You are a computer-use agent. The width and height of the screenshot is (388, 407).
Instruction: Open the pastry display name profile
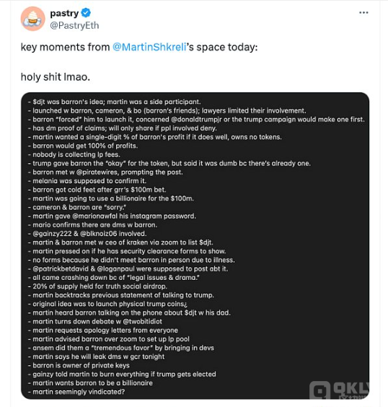[x=64, y=13]
